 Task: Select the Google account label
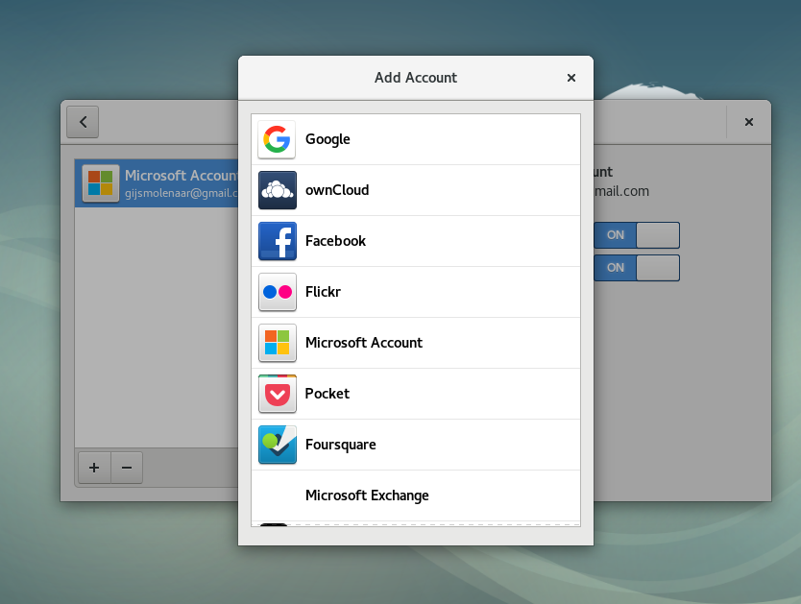pos(328,139)
